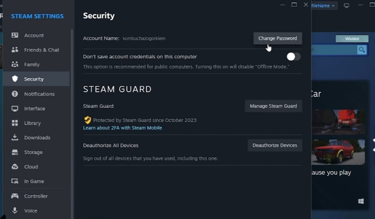Click the Family group icon
This screenshot has height=219, width=375.
coord(15,64)
